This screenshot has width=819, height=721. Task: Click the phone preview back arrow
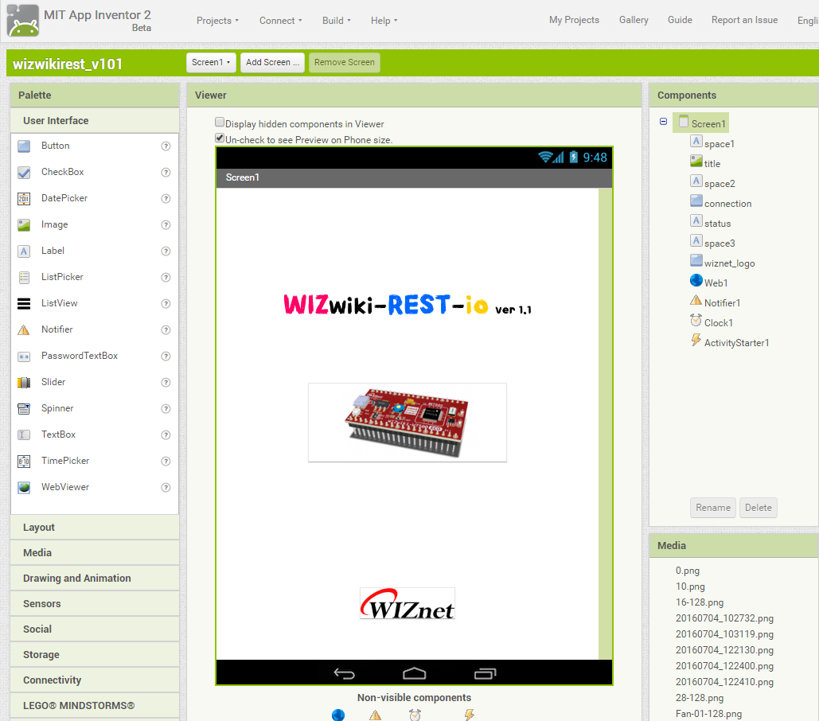[344, 673]
